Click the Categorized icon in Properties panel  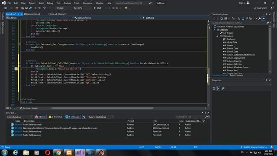point(214,88)
